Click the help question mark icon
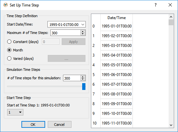This screenshot has width=178, height=132. click(156, 5)
